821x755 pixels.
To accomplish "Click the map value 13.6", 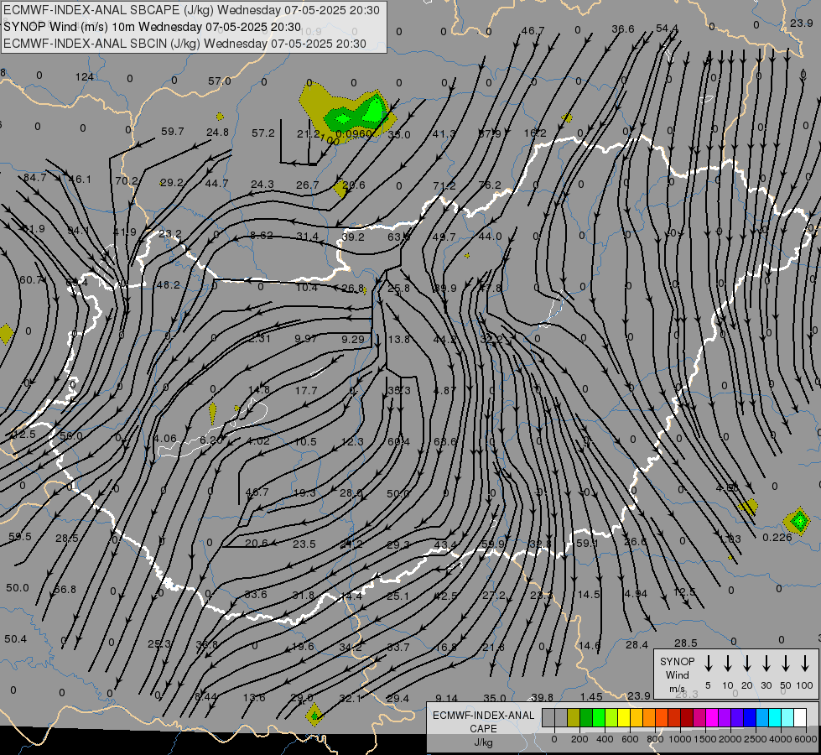I will click(x=254, y=698).
